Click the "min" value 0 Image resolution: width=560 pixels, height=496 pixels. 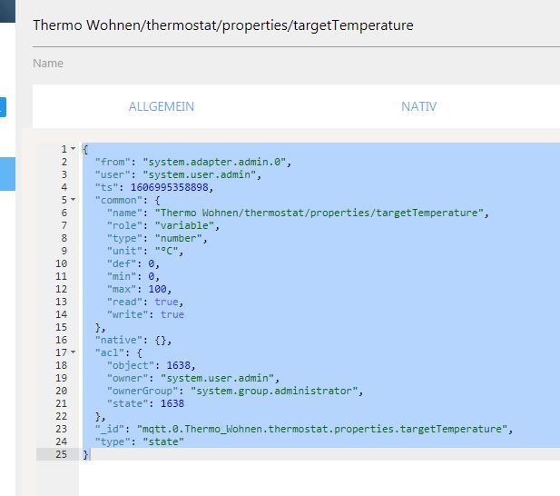pyautogui.click(x=152, y=276)
